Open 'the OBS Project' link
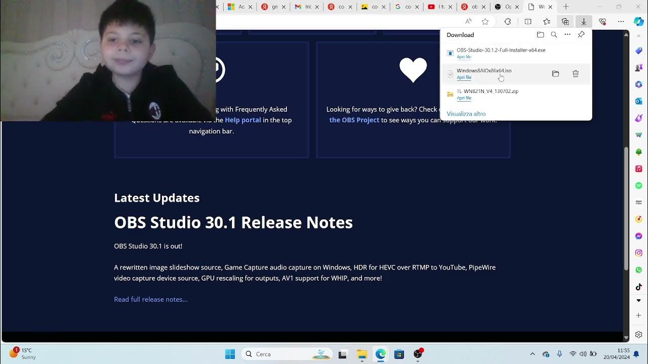Screen dimensions: 648x364 pos(354,120)
